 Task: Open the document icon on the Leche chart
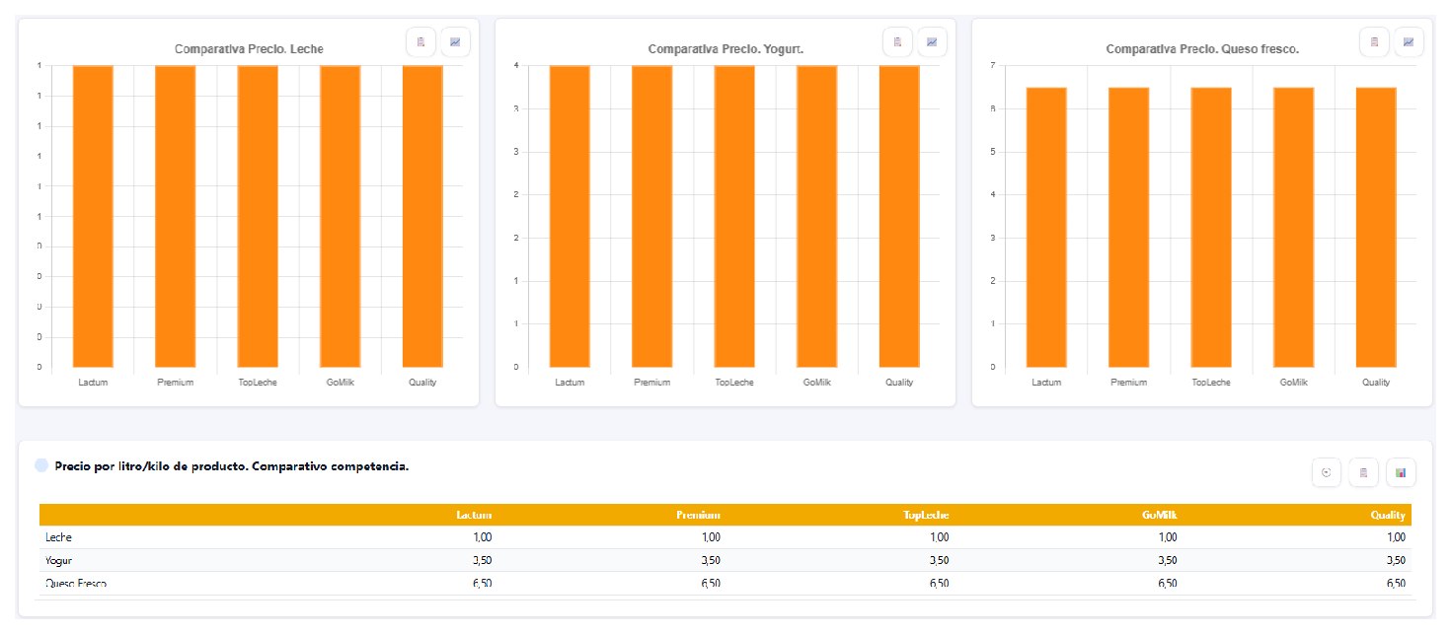pyautogui.click(x=421, y=42)
